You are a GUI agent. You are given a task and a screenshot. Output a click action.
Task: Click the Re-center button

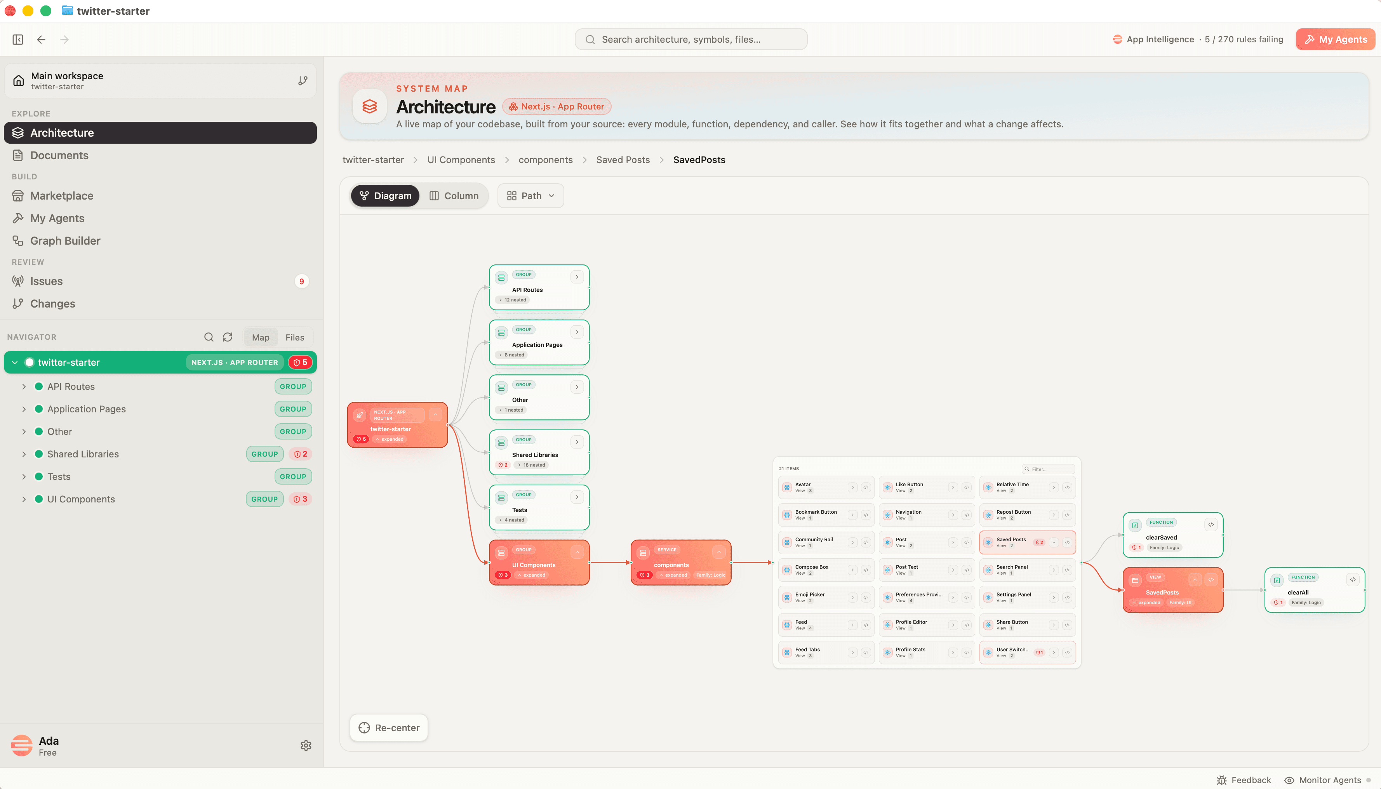[x=389, y=728]
